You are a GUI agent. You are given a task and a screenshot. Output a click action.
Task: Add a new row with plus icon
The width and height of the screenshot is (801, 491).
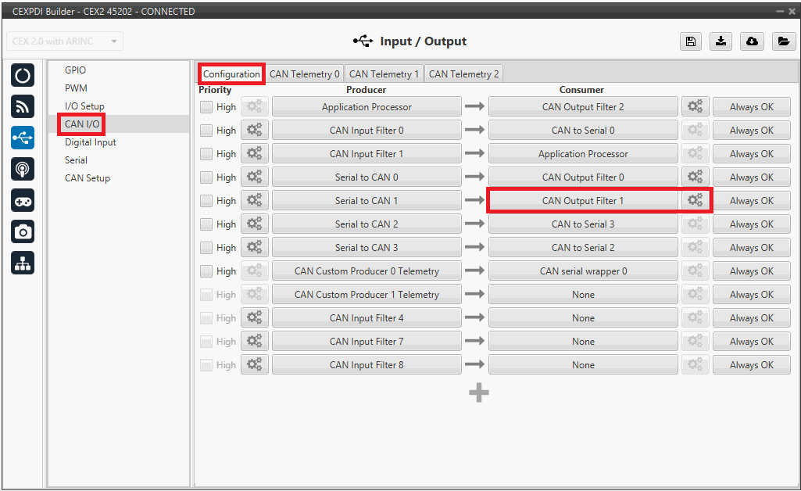point(479,392)
